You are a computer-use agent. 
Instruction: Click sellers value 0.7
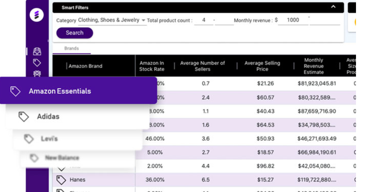pos(206,84)
